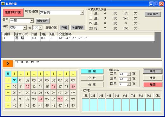This screenshot has width=165, height=117.
Task: Deselect highlighted number 19
Action: point(73,86)
